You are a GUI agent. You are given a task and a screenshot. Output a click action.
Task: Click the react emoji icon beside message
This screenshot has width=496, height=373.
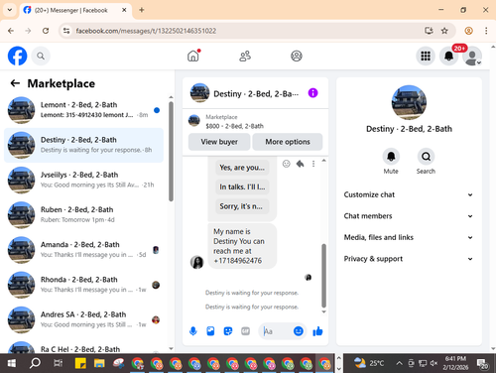point(287,164)
